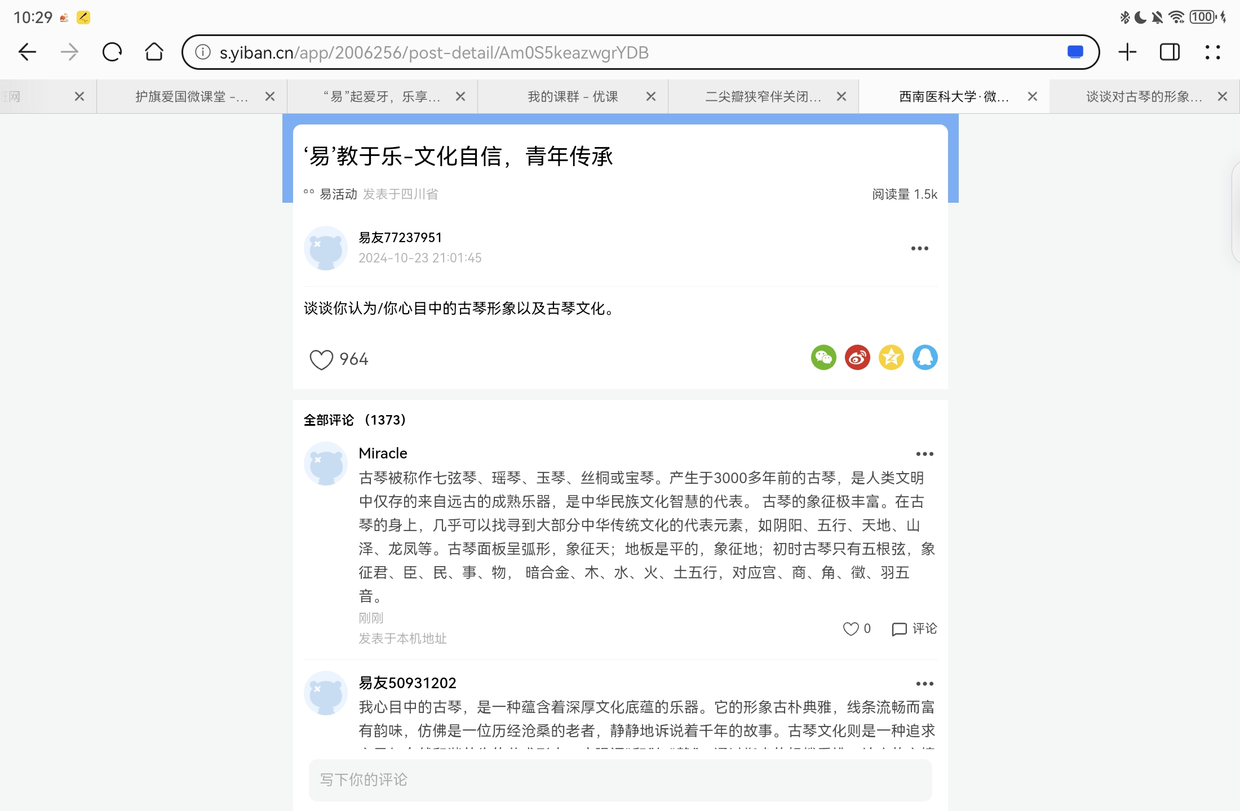
Task: Open more options on Miracle's comment
Action: (924, 454)
